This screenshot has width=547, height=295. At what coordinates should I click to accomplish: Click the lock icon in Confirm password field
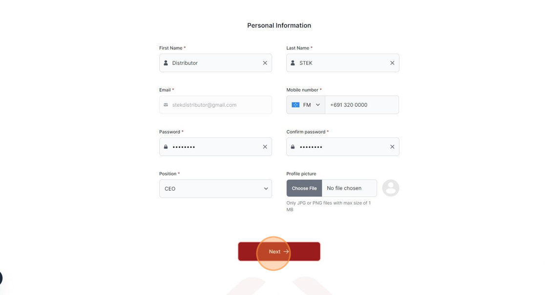(x=293, y=147)
